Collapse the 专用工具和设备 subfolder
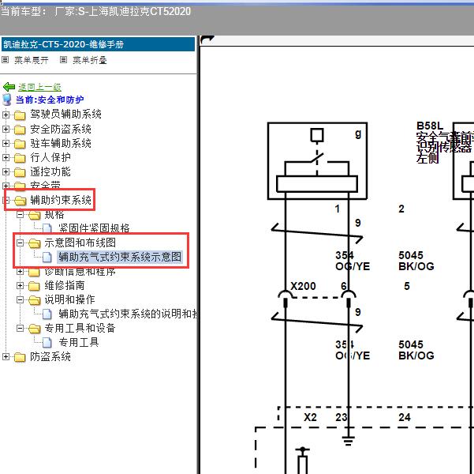This screenshot has height=474, width=474. coord(20,328)
